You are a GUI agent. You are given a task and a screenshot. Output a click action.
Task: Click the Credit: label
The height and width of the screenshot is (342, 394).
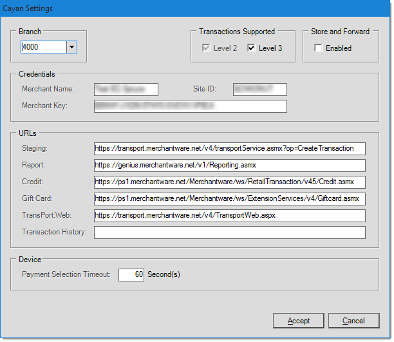point(32,182)
